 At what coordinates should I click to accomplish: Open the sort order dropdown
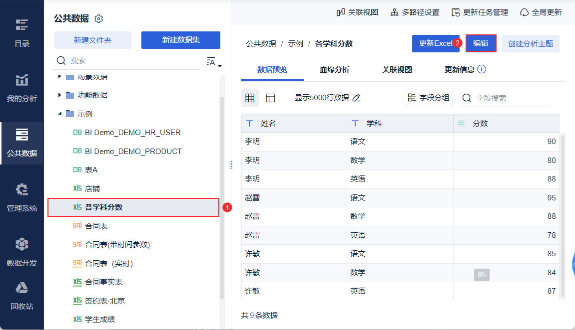[x=214, y=62]
